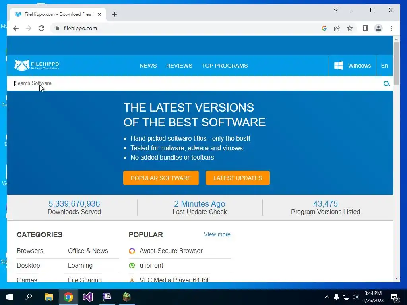Click the page vertical scrollbar thumb
Screen dimensions: 407x305
tap(396, 63)
